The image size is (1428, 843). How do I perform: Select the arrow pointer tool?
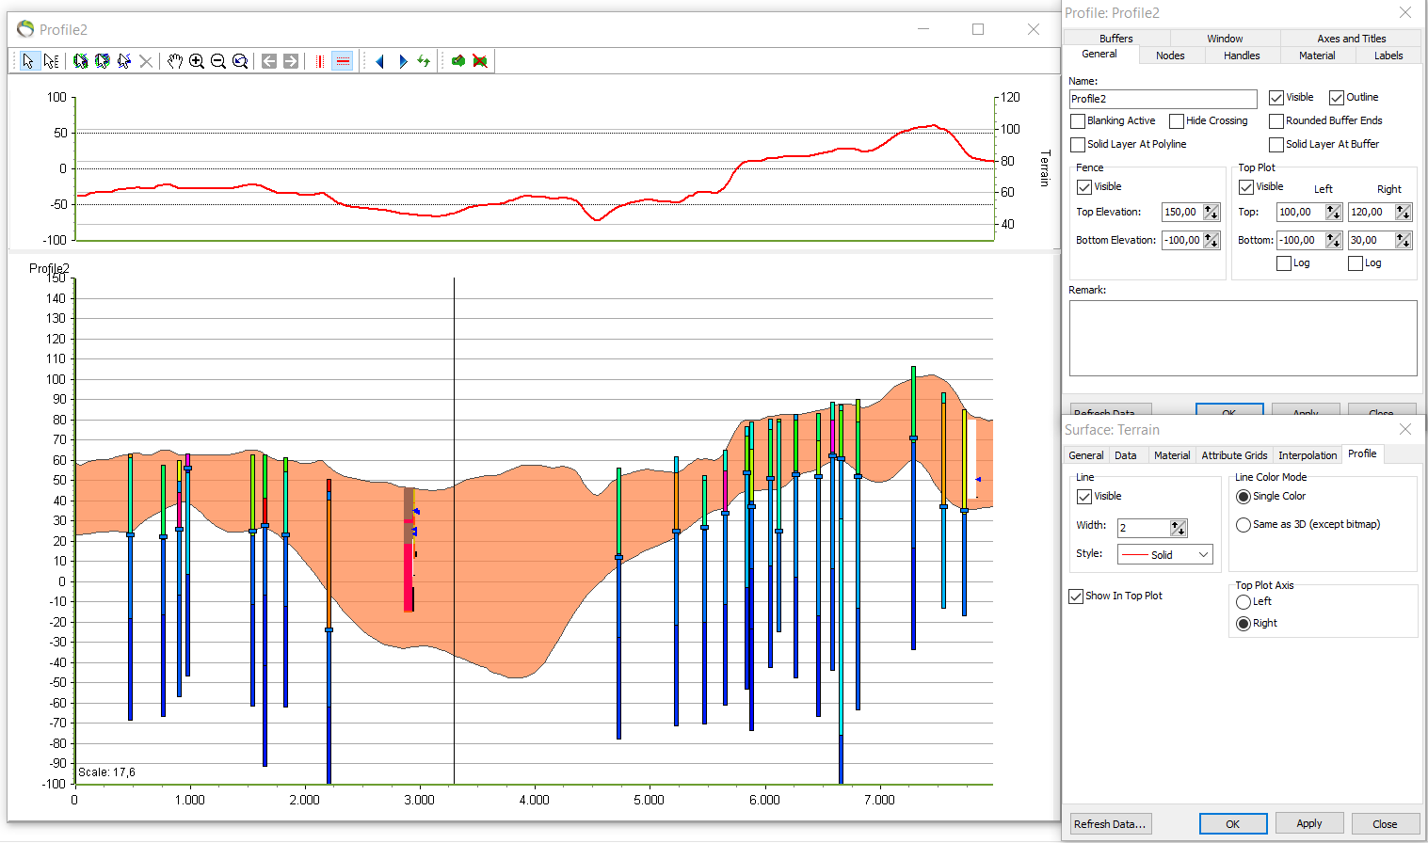[x=28, y=61]
